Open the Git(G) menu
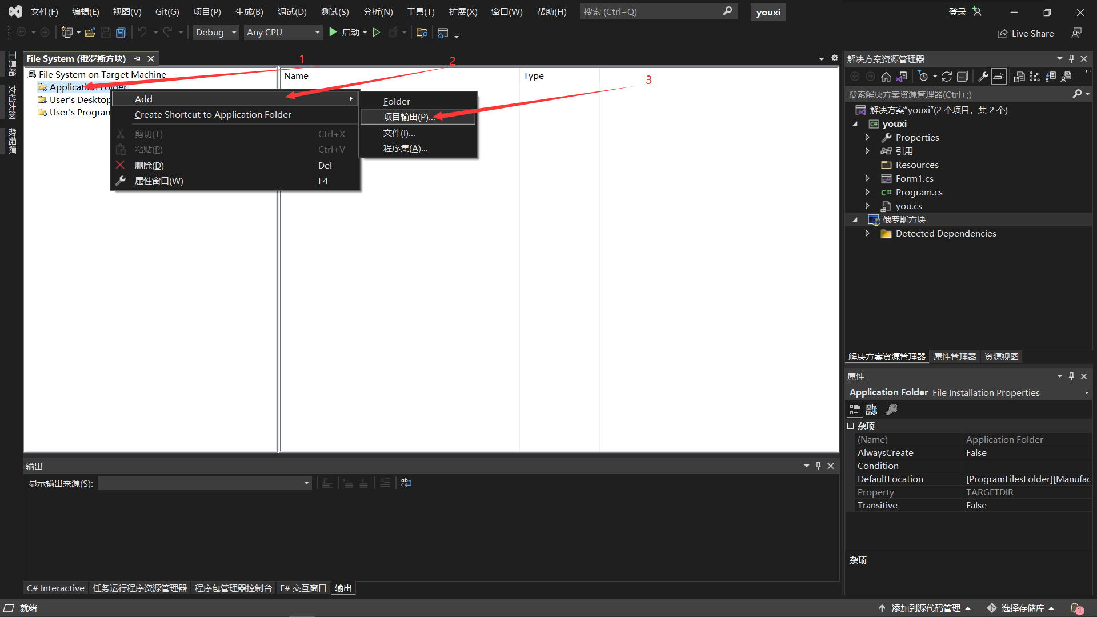This screenshot has height=617, width=1097. click(x=167, y=11)
